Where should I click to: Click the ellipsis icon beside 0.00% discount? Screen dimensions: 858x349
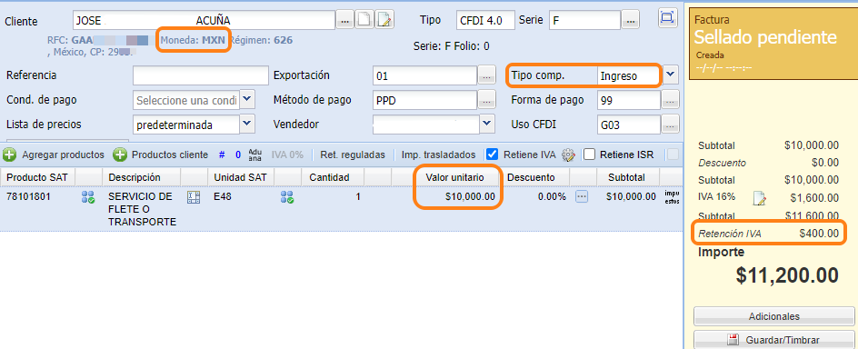point(582,196)
